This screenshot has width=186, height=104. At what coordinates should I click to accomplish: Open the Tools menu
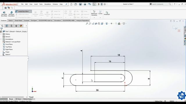tap(41, 4)
